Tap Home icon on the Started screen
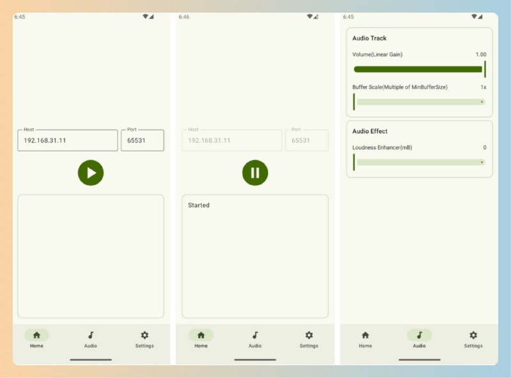Screen dimensions: 511x378 pos(201,335)
